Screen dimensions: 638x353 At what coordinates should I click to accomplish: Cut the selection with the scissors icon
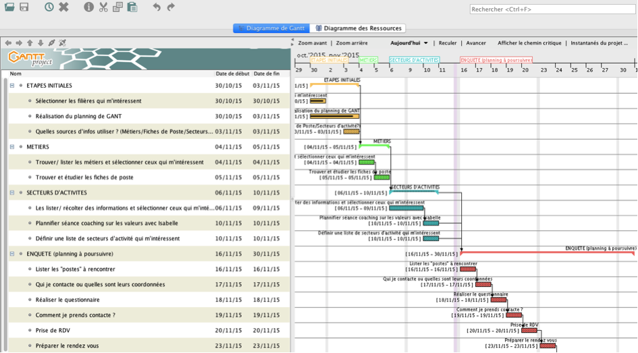(103, 7)
